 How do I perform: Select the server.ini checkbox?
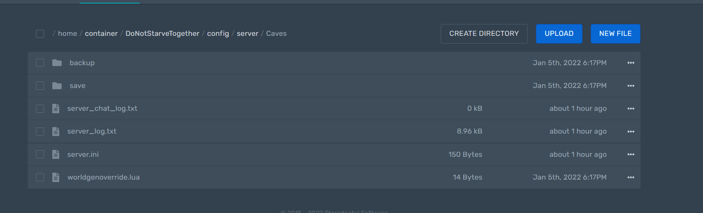[40, 154]
